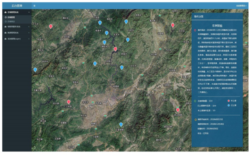Viewport: 250px width, 157px height.
Task: Click the red marker beside 韶镇乡
Action: coord(115,49)
